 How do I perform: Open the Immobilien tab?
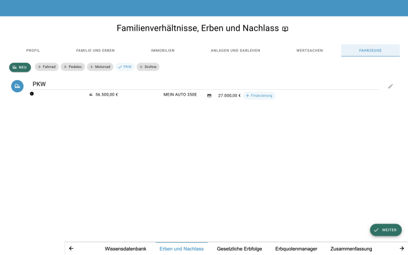pos(163,50)
